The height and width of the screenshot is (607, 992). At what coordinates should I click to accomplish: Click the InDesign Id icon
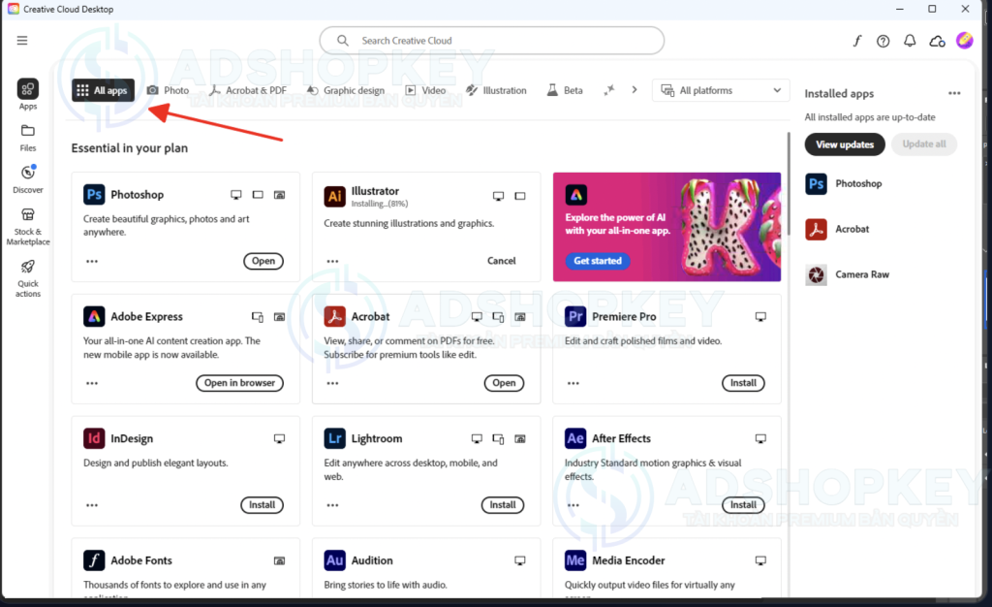pos(94,438)
